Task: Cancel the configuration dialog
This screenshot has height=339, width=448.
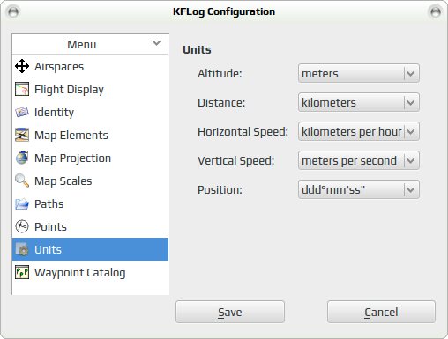Action: pyautogui.click(x=381, y=312)
